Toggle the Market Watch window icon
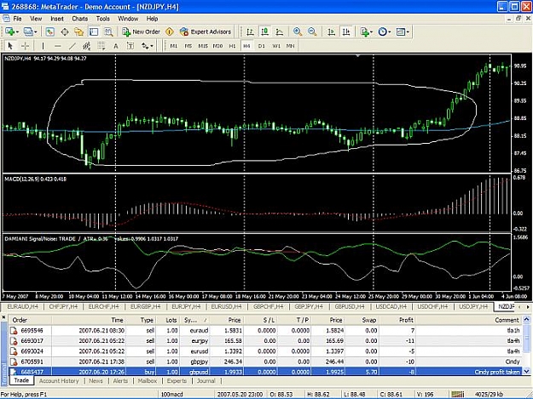533x399 pixels. point(50,31)
